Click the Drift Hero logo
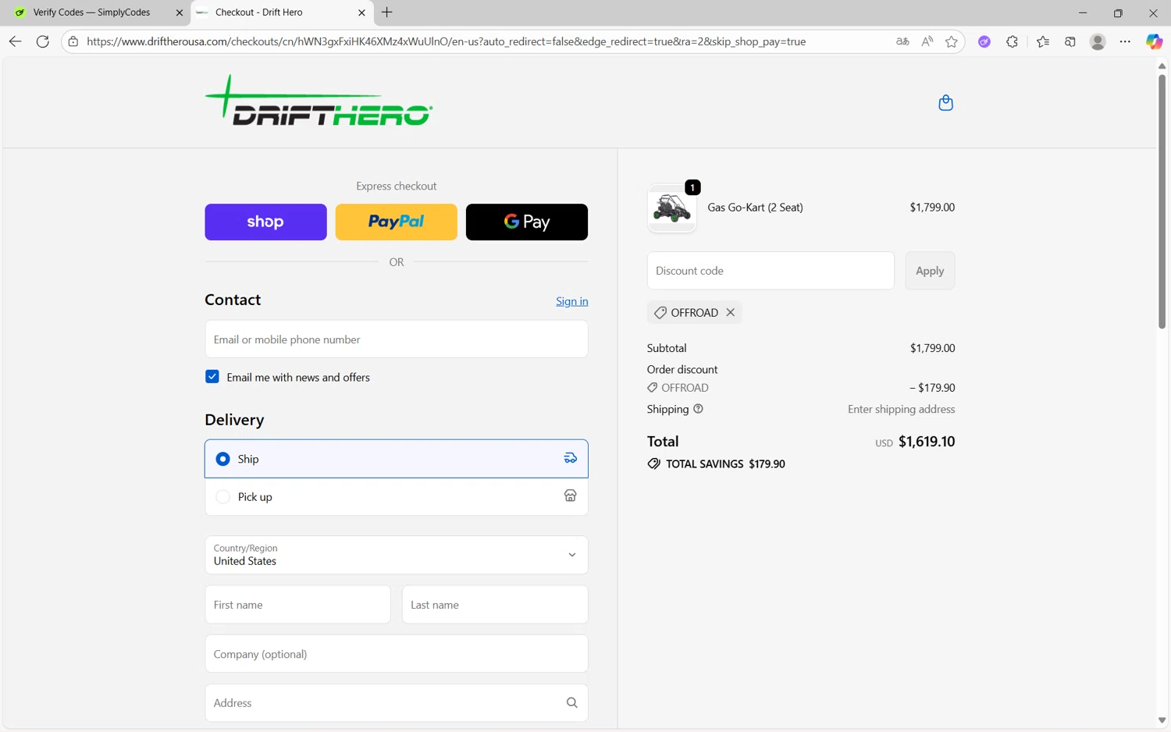1171x732 pixels. (x=319, y=100)
